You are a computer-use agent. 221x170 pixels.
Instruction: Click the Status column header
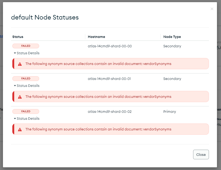18,37
